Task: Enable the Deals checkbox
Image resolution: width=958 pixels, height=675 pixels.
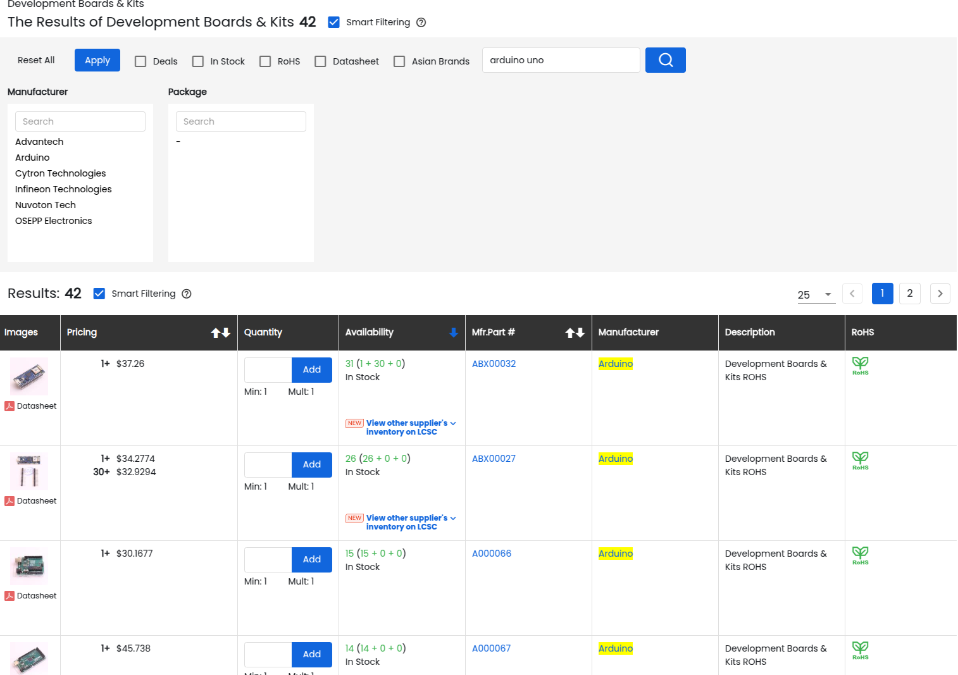Action: click(x=140, y=61)
